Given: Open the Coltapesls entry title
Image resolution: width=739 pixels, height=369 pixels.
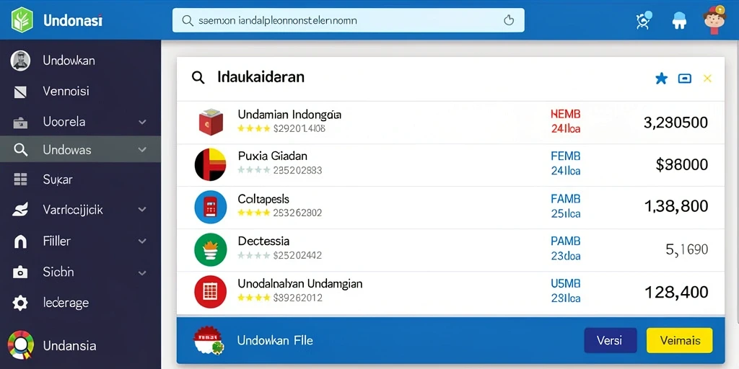Looking at the screenshot, I should click(x=263, y=199).
